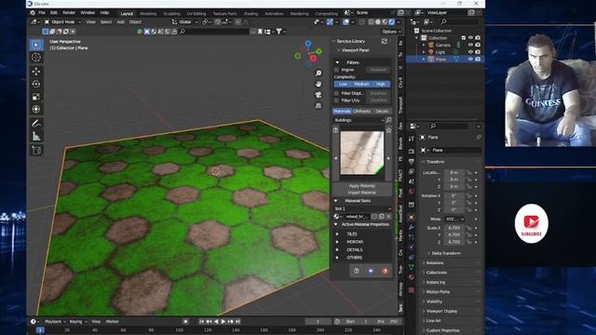Select the Select Box tool in the viewport toolbar

pos(36,45)
